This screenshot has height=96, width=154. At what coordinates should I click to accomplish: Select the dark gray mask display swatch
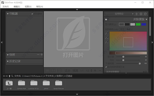pos(121,24)
